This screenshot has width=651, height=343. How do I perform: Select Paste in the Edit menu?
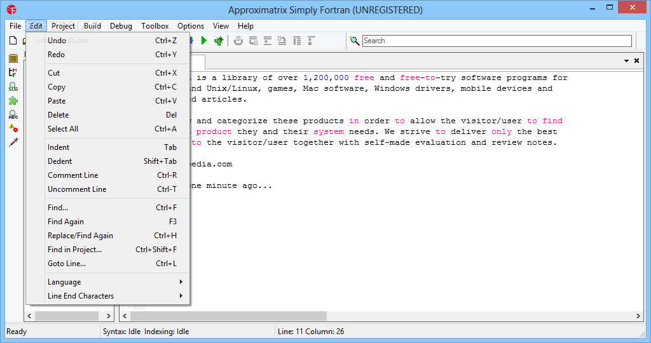[116, 101]
